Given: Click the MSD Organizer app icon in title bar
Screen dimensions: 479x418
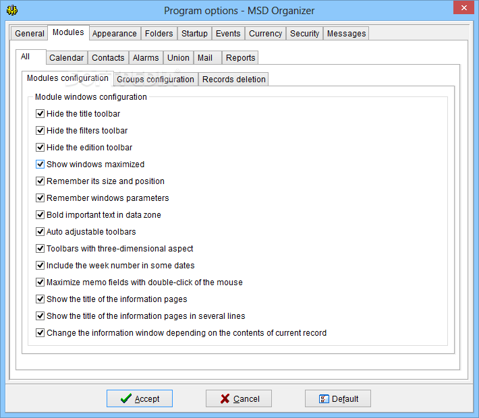Looking at the screenshot, I should (12, 10).
